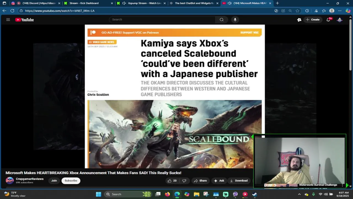This screenshot has height=199, width=353.
Task: Click the YouTube search magnifier button
Action: (x=221, y=20)
